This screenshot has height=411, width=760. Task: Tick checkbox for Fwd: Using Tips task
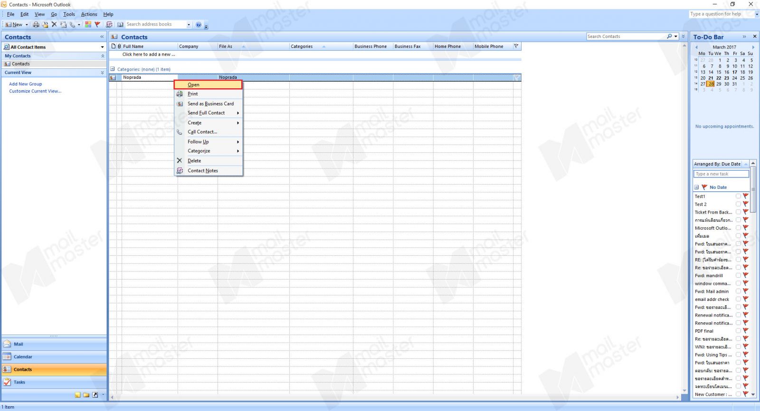738,355
